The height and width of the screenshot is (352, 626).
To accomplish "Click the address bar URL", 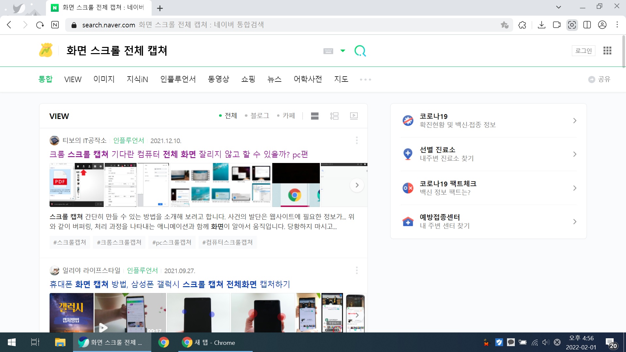I will [108, 25].
